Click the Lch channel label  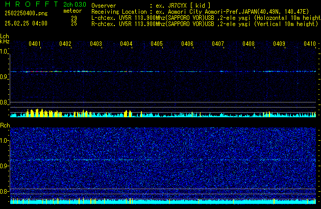point(5,36)
